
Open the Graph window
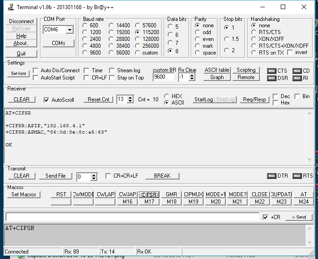pyautogui.click(x=217, y=77)
